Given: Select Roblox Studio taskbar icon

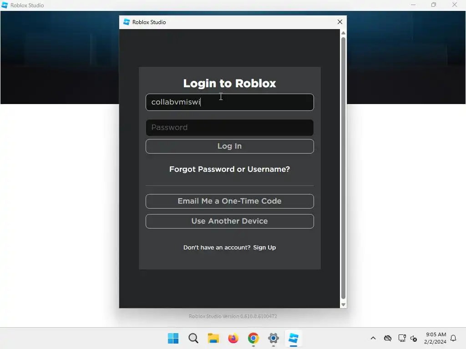Looking at the screenshot, I should click(x=294, y=338).
